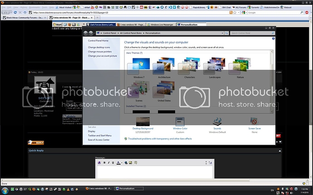
Task: Open Firefox's Tools menu
Action: 44,7
